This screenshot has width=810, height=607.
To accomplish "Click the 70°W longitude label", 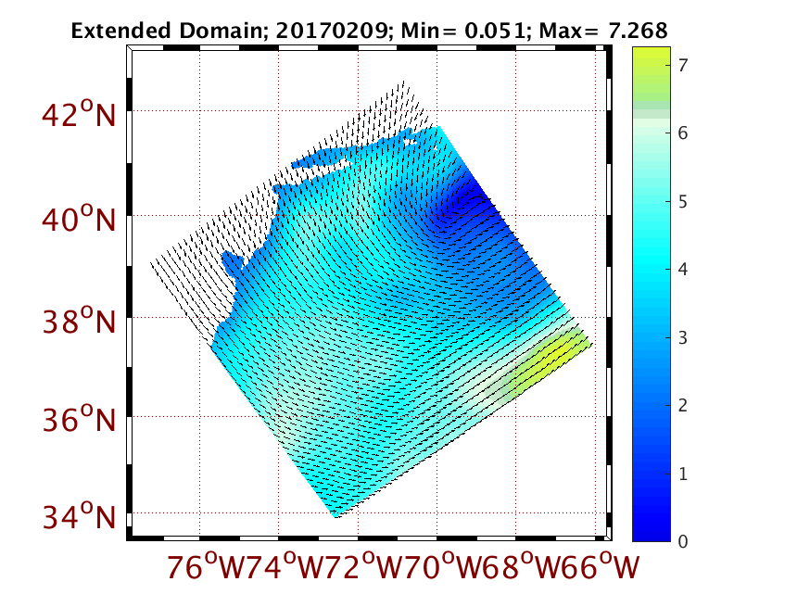I will point(444,566).
